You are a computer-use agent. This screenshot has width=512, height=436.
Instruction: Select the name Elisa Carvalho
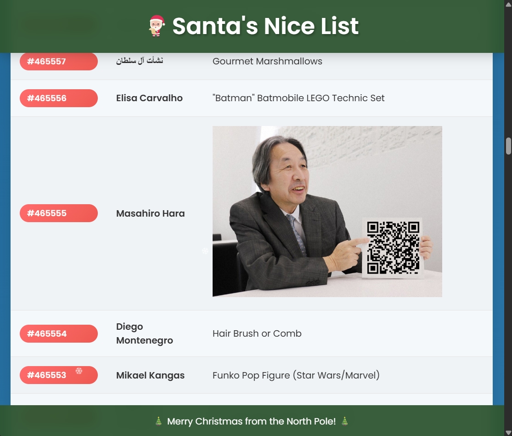[x=149, y=98]
